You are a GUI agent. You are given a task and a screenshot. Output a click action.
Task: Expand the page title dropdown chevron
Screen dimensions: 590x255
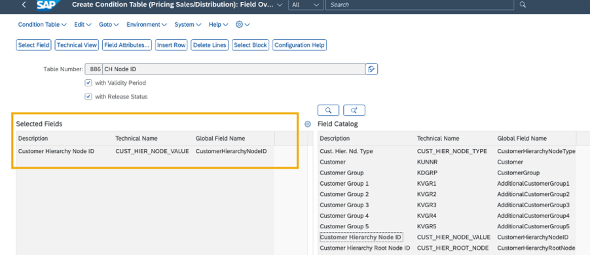click(x=279, y=5)
